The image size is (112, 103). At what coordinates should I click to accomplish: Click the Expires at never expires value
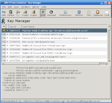tap(23, 80)
